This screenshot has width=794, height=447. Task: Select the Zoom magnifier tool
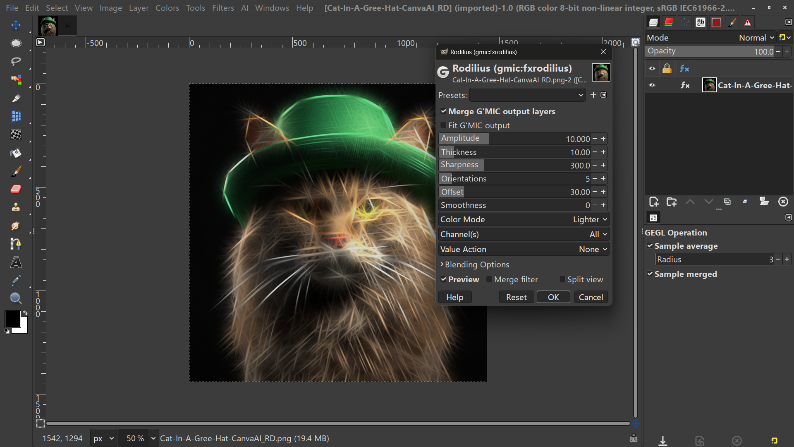coord(16,298)
